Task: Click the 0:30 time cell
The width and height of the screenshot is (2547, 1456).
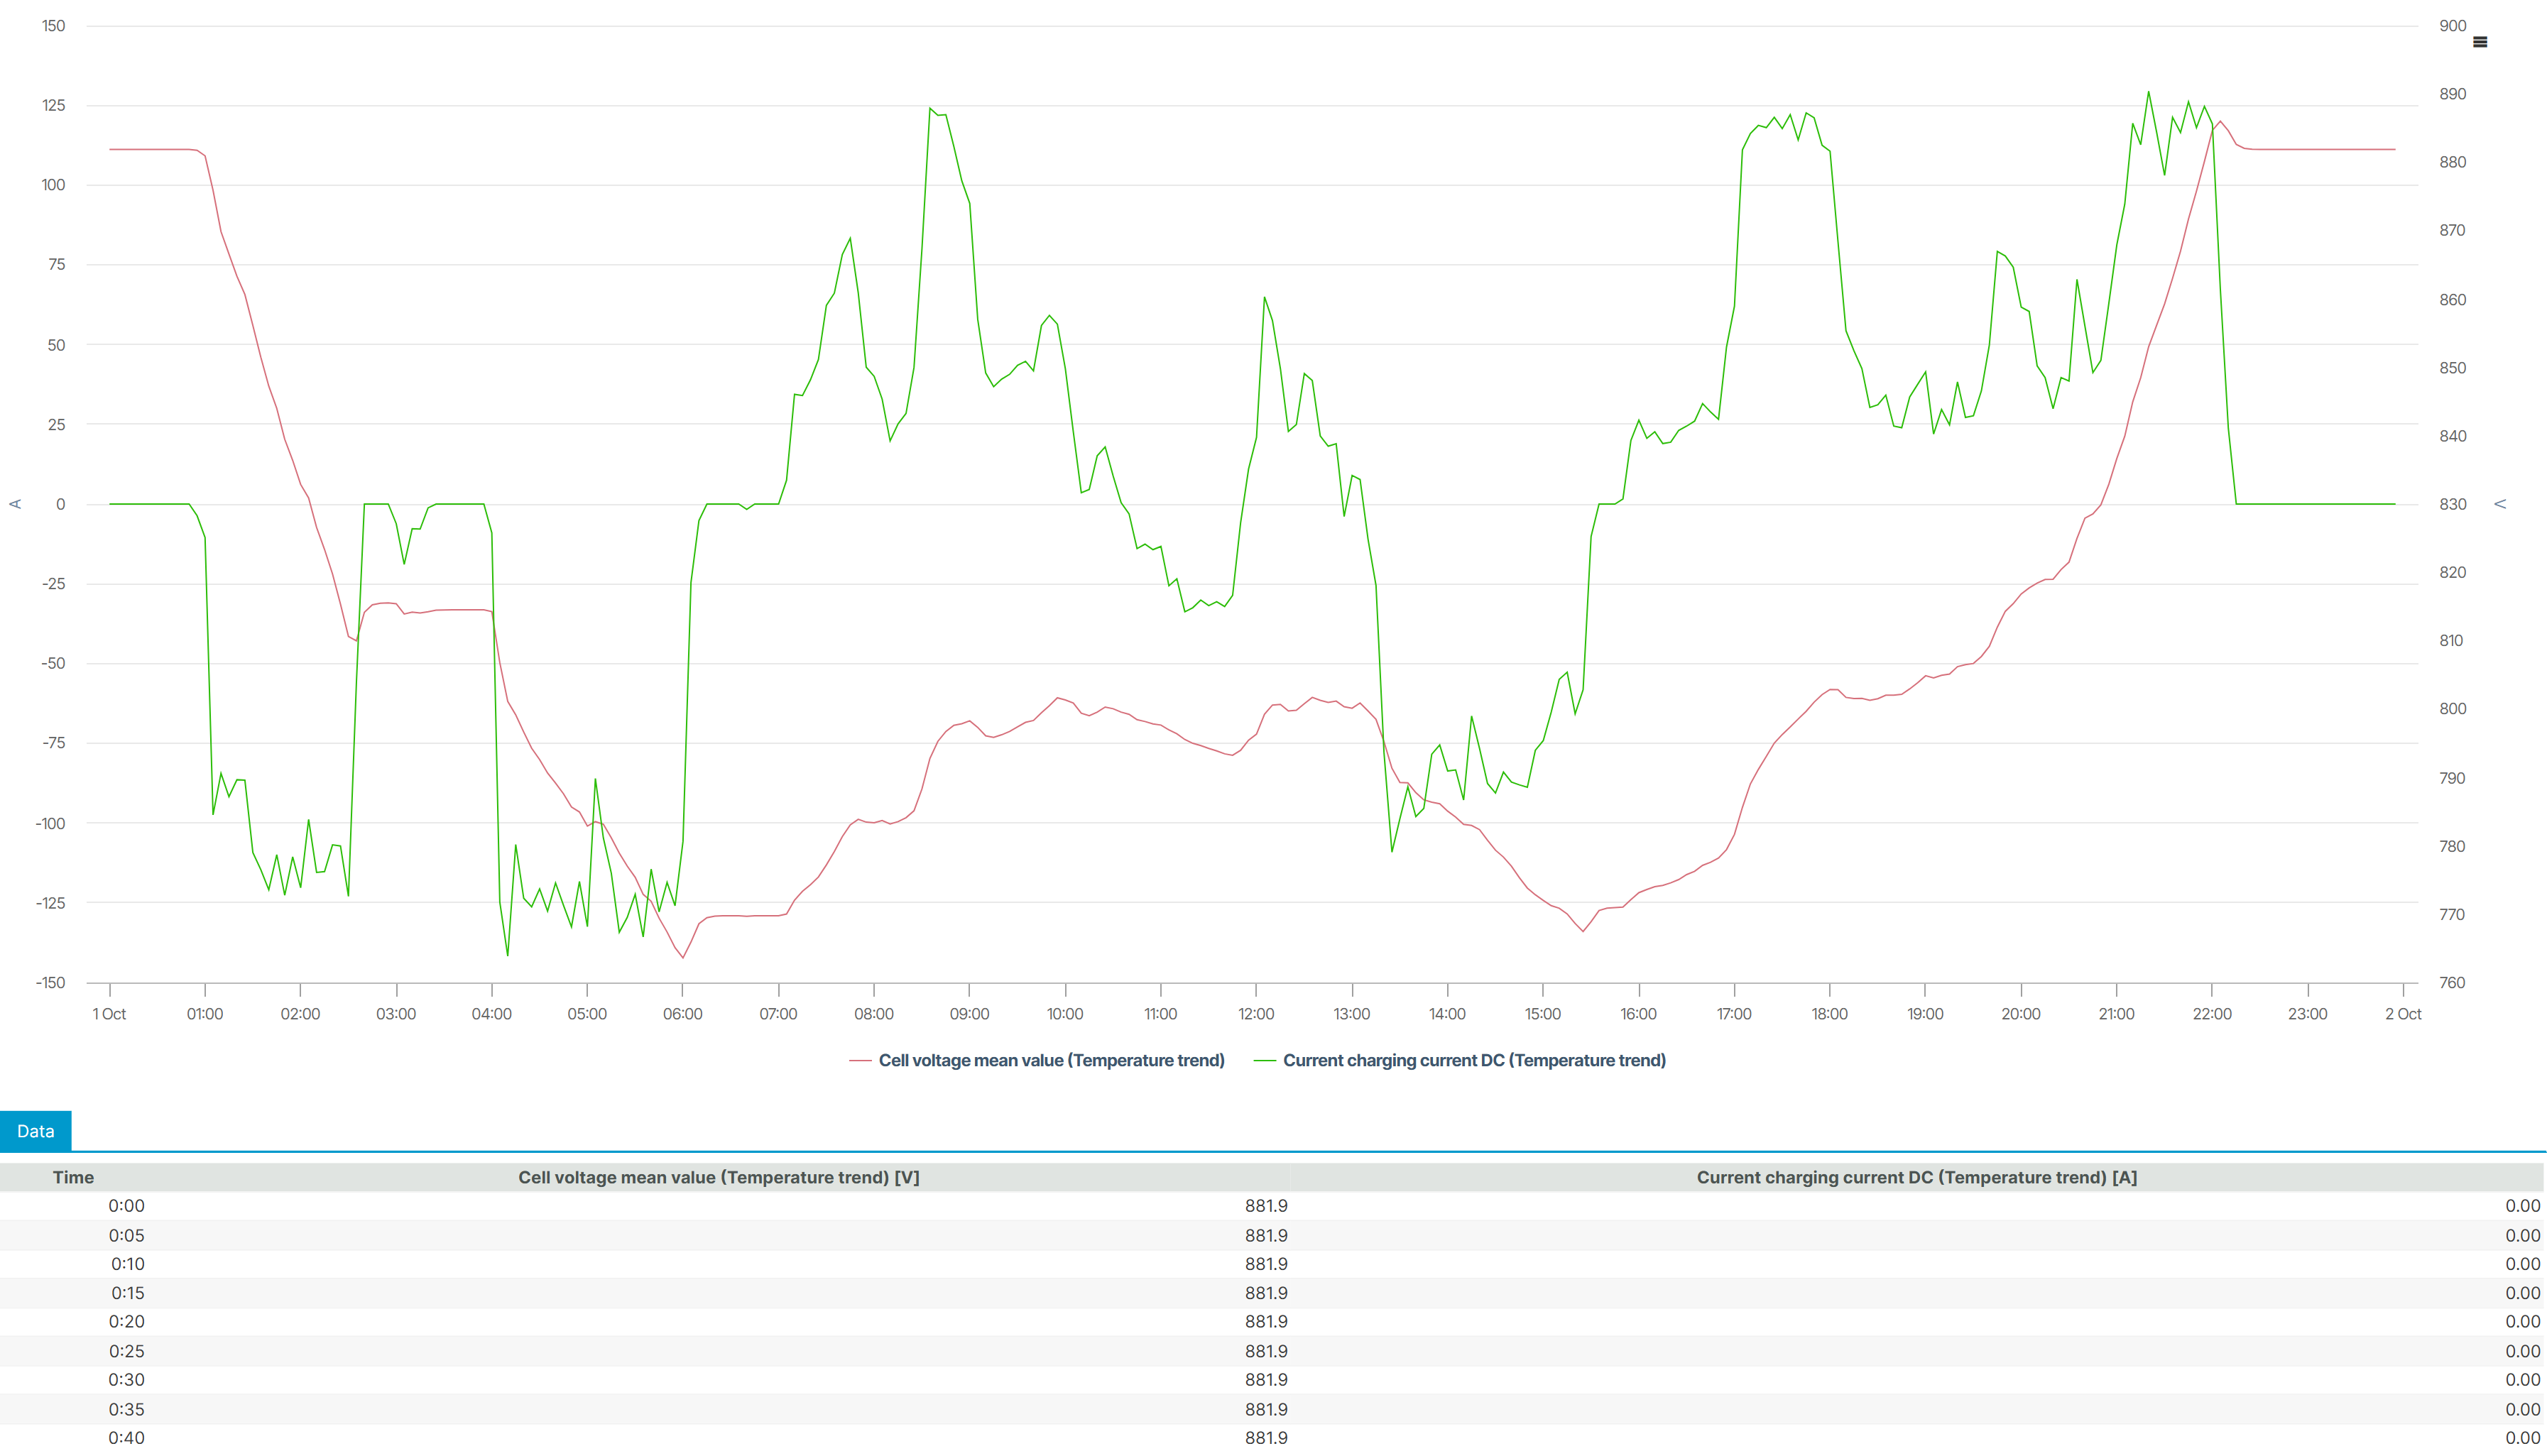Action: pos(126,1380)
